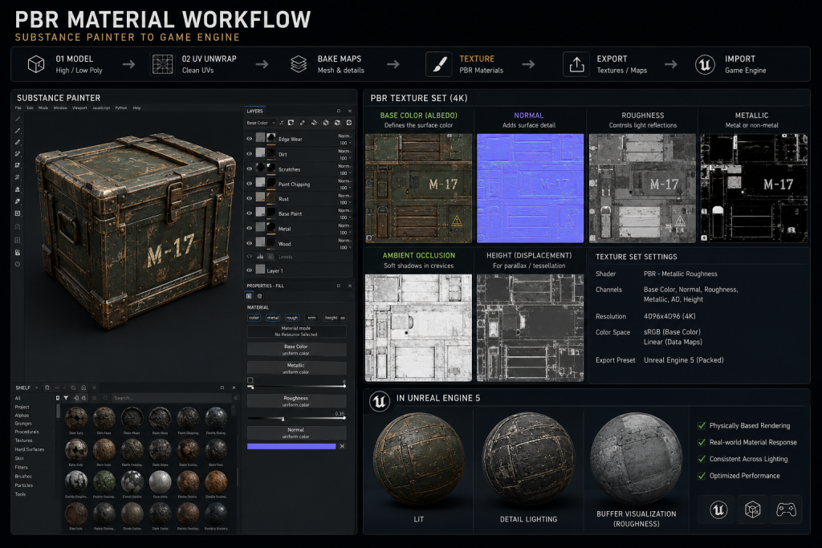Viewport: 822px width, 548px height.
Task: Click the Base Color uniform color button
Action: click(x=296, y=350)
